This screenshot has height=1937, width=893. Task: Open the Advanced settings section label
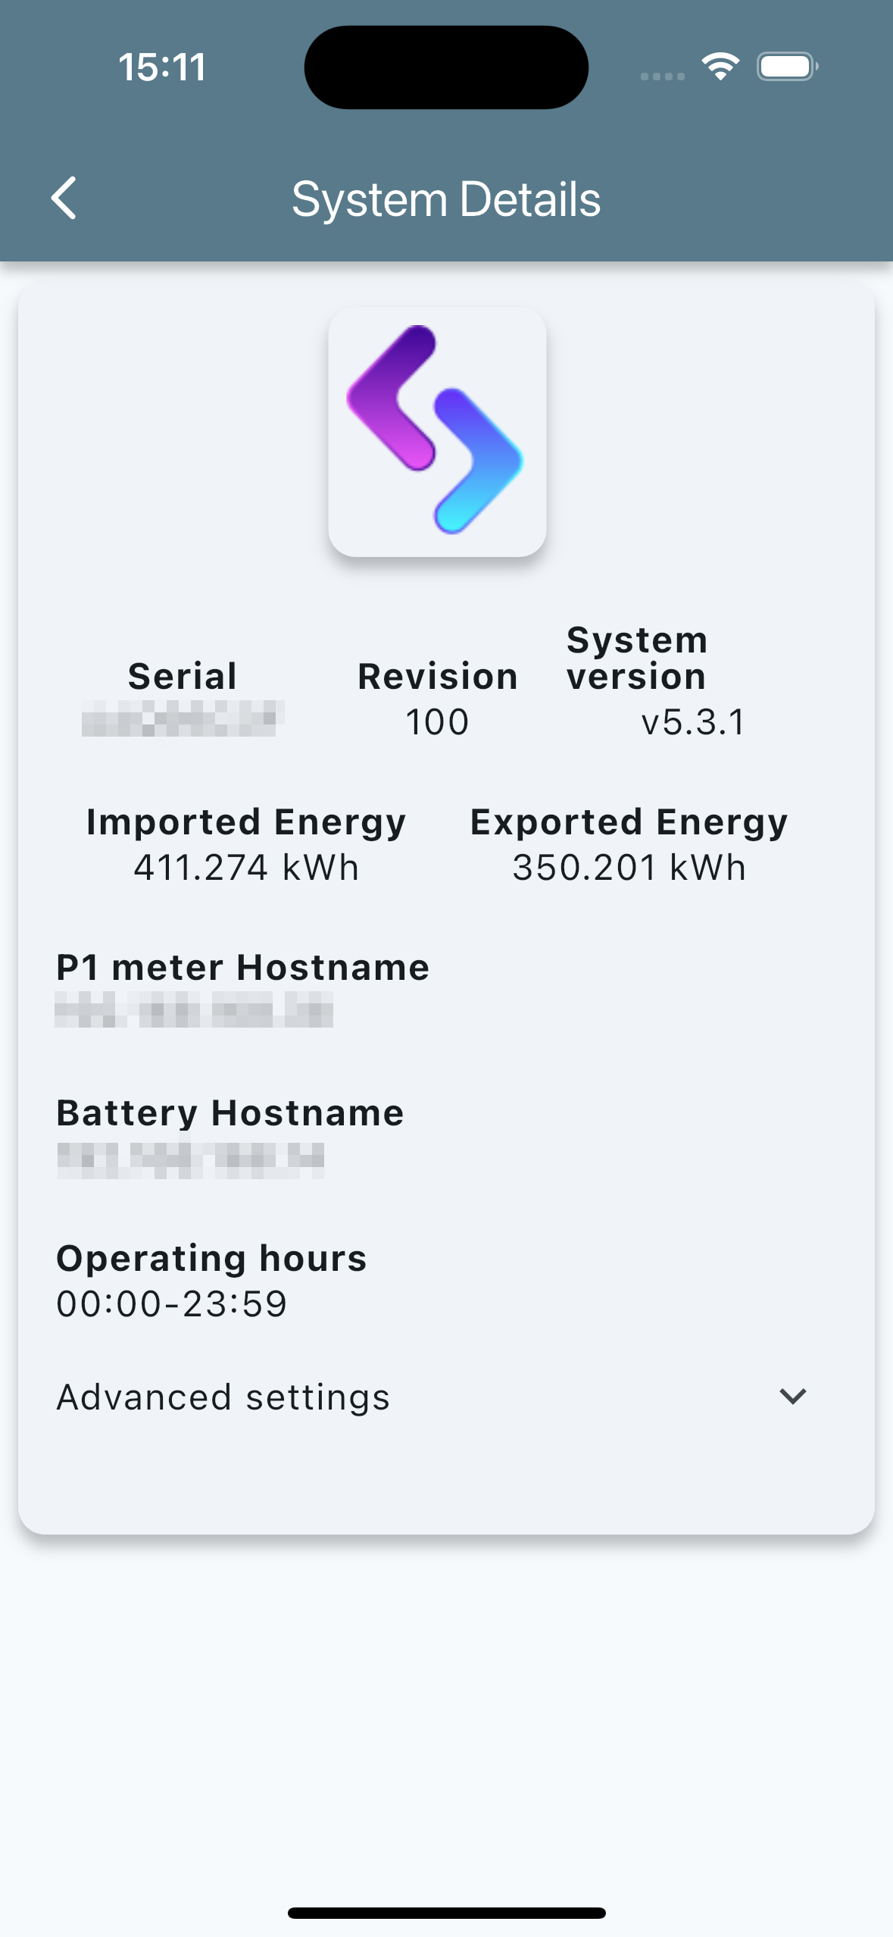click(223, 1397)
